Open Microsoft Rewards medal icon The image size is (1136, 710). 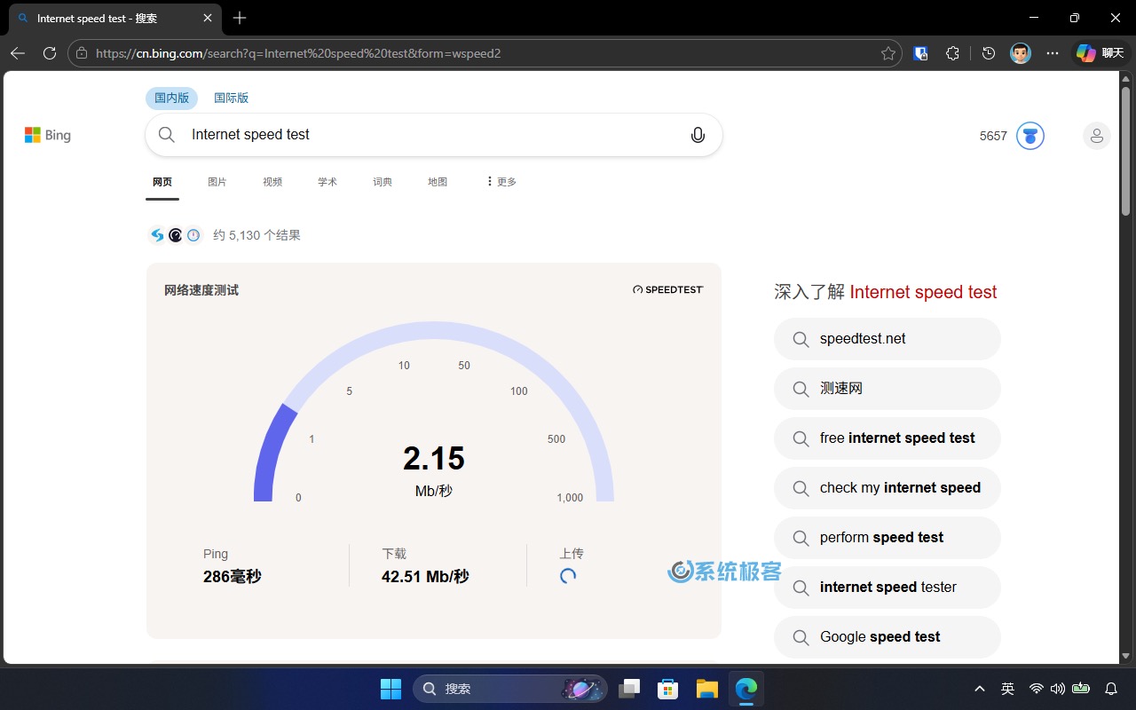coord(1029,136)
